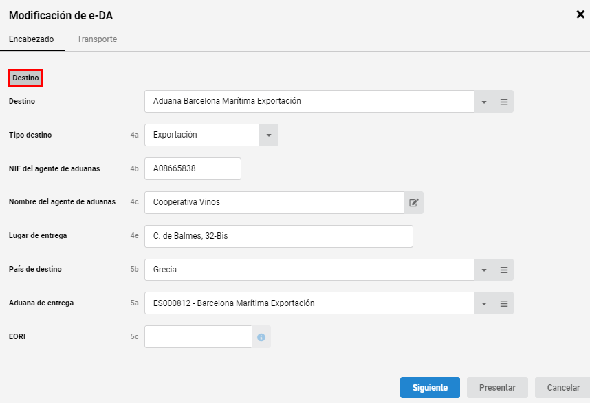
Task: Click the field code '4e'
Action: [134, 236]
